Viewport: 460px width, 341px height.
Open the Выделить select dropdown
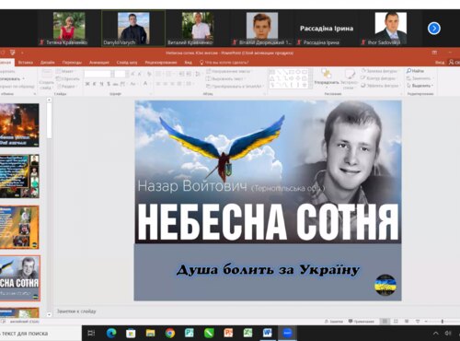420,86
